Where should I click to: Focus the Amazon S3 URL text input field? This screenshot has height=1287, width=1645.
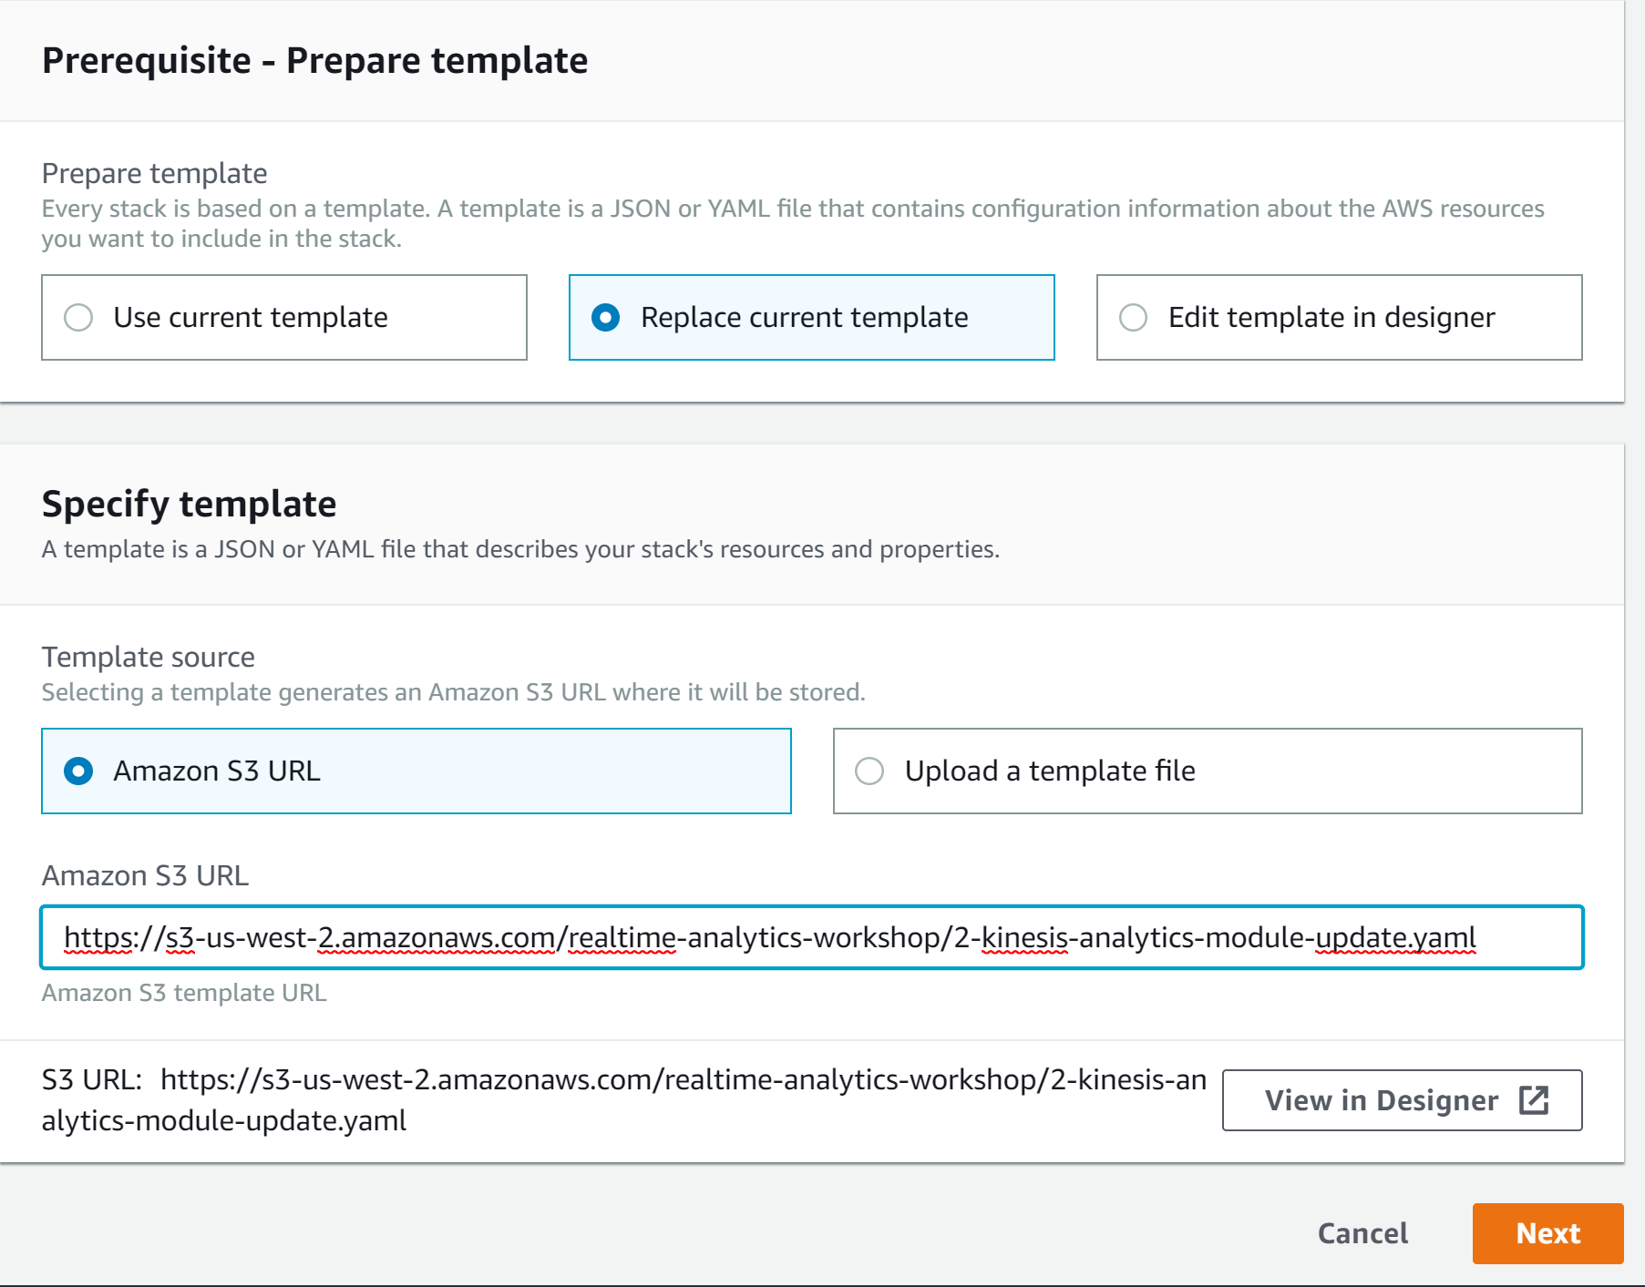[812, 937]
